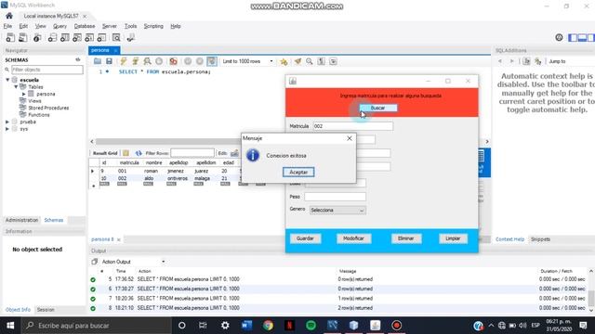Click the Peso text field
595x334 pixels.
335,197
